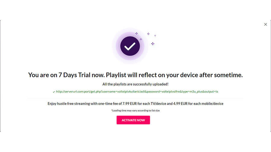Click the faint rightmost sparkle icon
This screenshot has width=271, height=152.
(155, 36)
